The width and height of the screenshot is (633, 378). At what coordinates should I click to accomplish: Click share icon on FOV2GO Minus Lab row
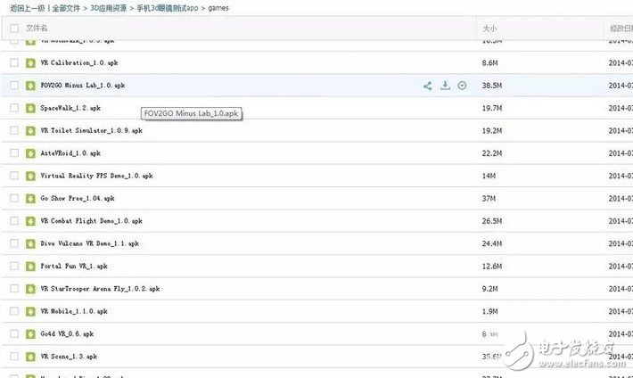point(428,86)
